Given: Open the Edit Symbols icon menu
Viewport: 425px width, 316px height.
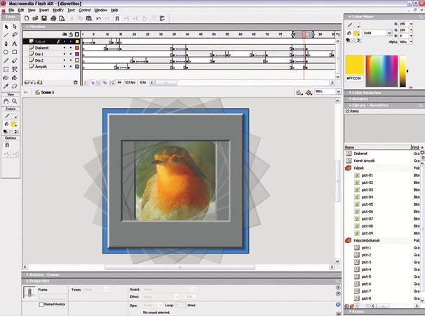Looking at the screenshot, I should coord(309,93).
